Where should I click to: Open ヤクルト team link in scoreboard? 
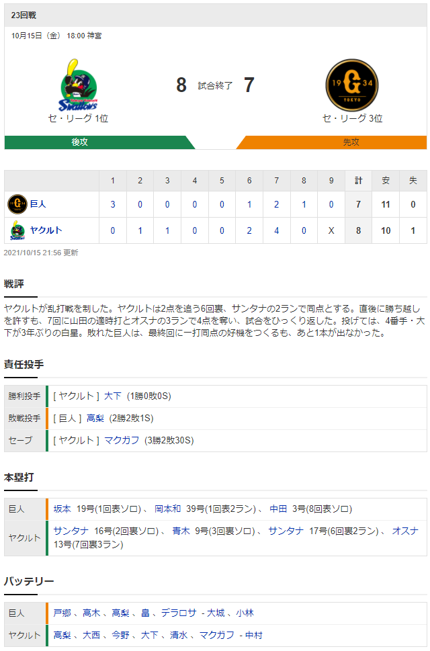pyautogui.click(x=46, y=230)
